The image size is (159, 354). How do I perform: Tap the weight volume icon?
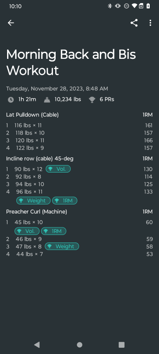click(47, 100)
